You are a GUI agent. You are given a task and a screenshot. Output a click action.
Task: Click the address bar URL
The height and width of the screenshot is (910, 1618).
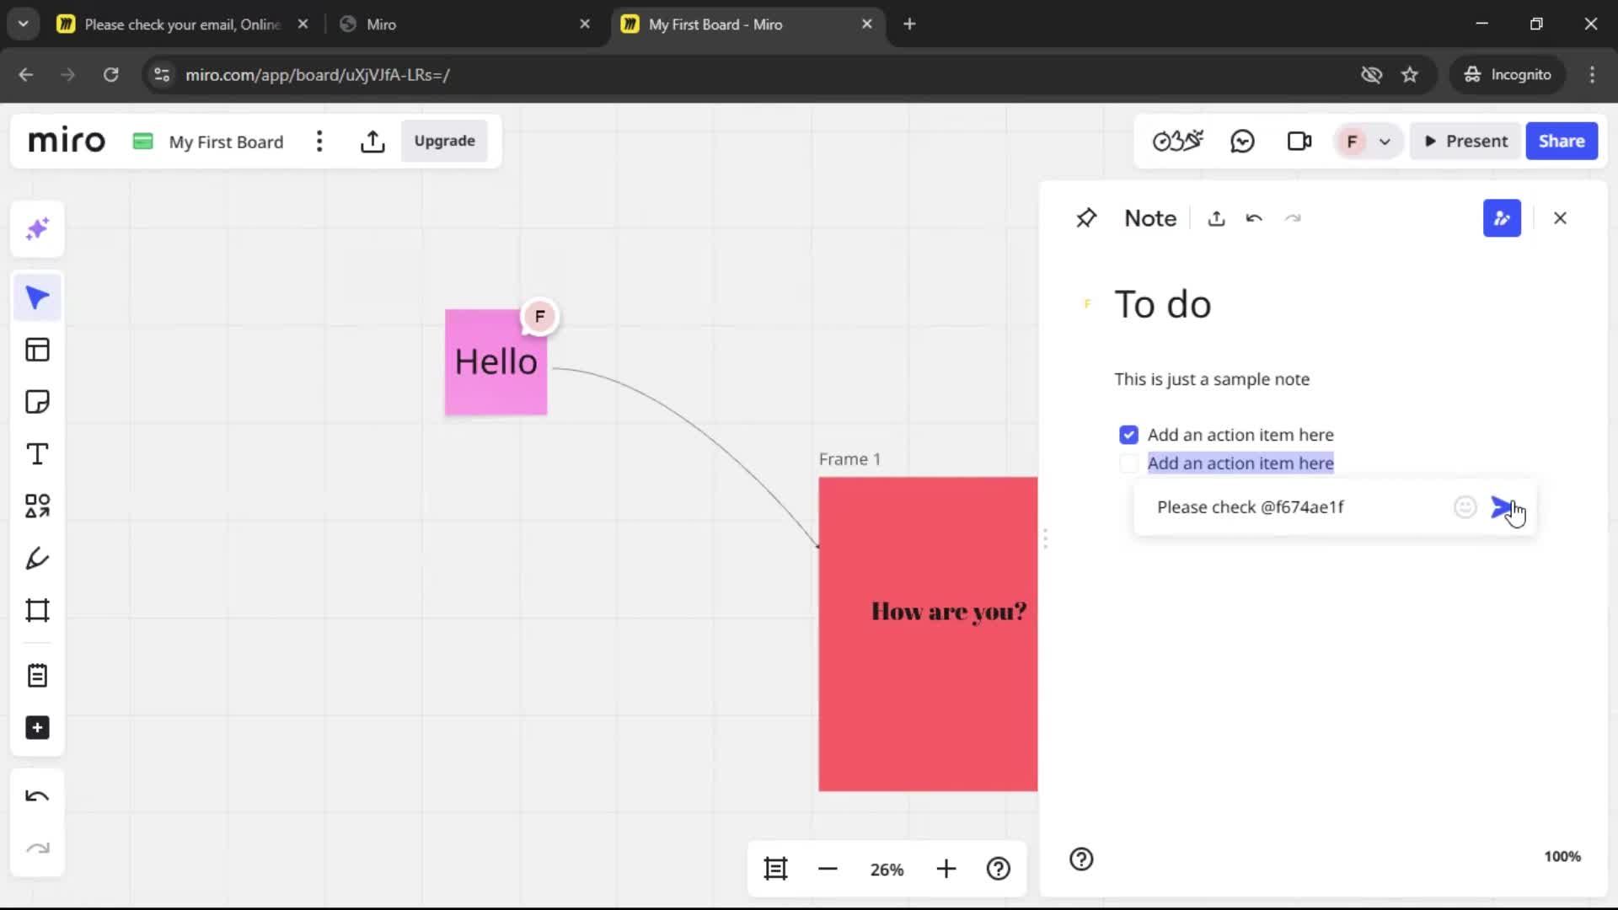point(317,75)
